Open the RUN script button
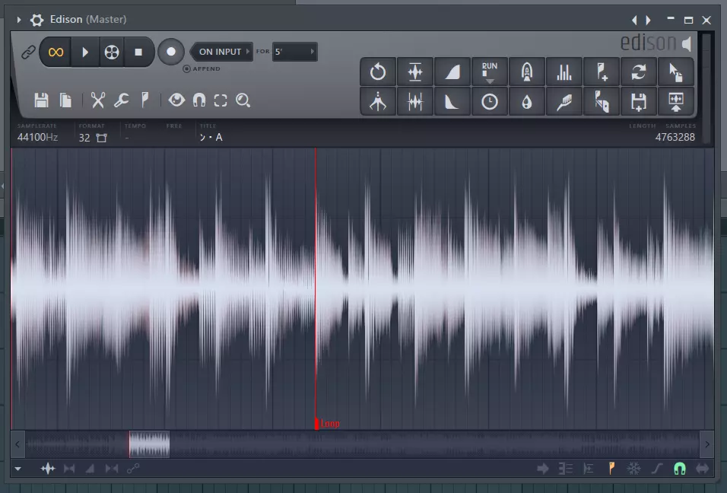 point(490,72)
